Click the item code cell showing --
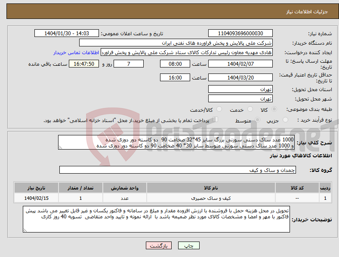 [297, 198]
